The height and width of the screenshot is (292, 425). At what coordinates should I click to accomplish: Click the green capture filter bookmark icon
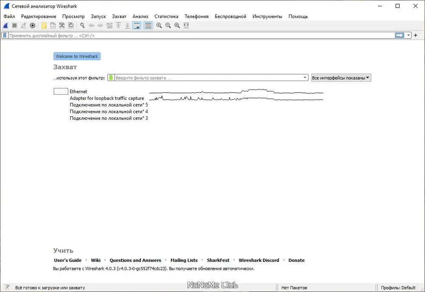(x=111, y=78)
